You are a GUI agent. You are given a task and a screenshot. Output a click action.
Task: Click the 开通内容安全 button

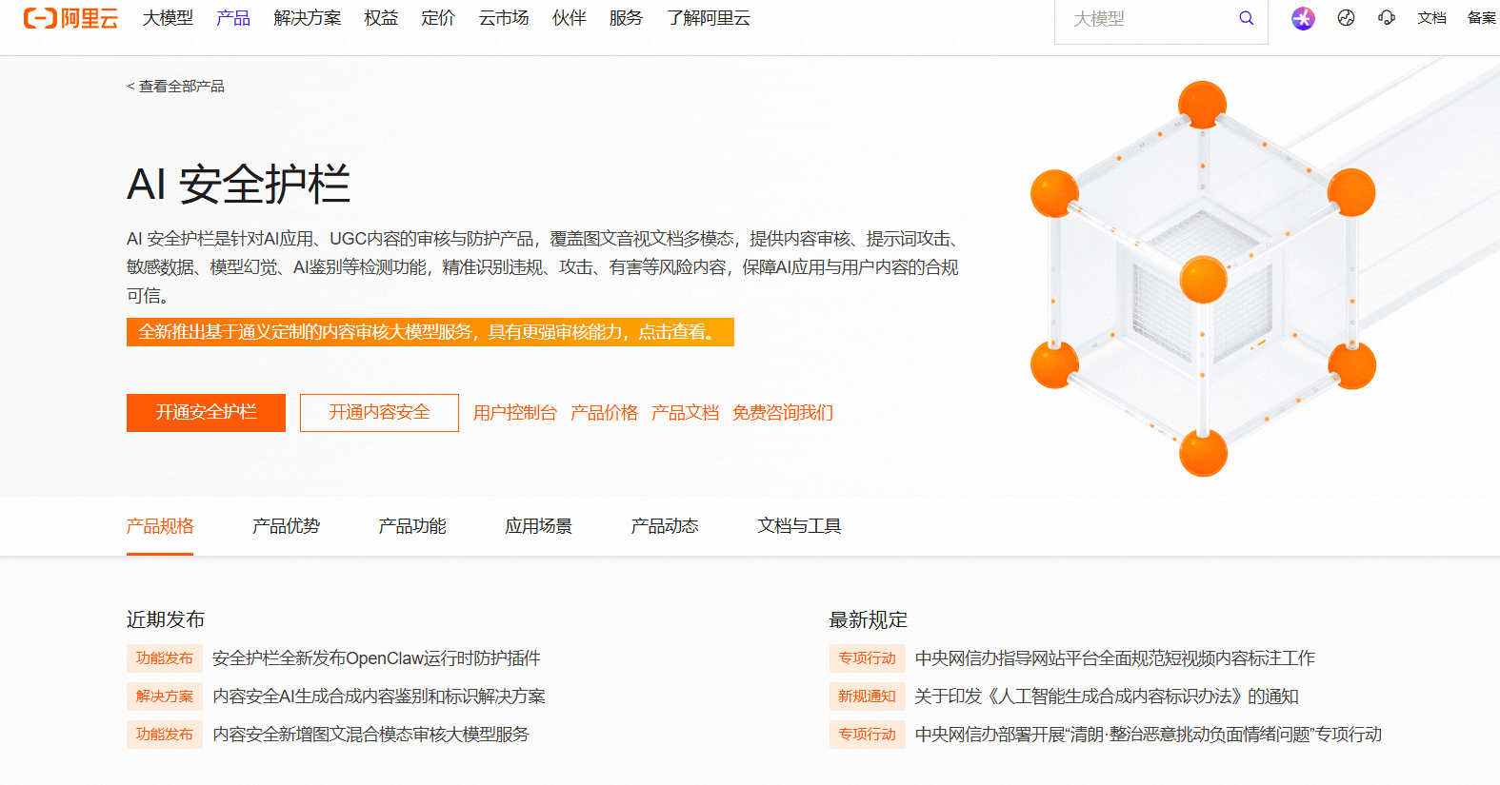tap(379, 413)
